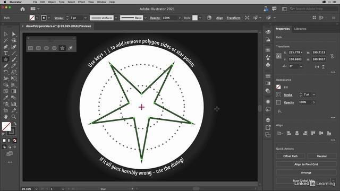Click the large Fill box in toolbar
340x191 pixels.
pyautogui.click(x=6, y=126)
